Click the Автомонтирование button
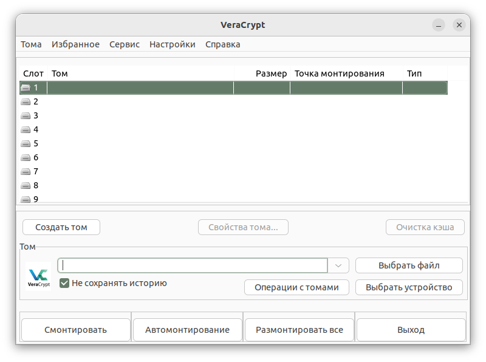Image resolution: width=486 pixels, height=362 pixels. tap(188, 330)
